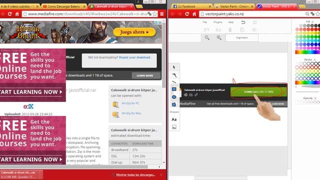Open the Shapes library label
The height and width of the screenshot is (180, 320).
174,112
